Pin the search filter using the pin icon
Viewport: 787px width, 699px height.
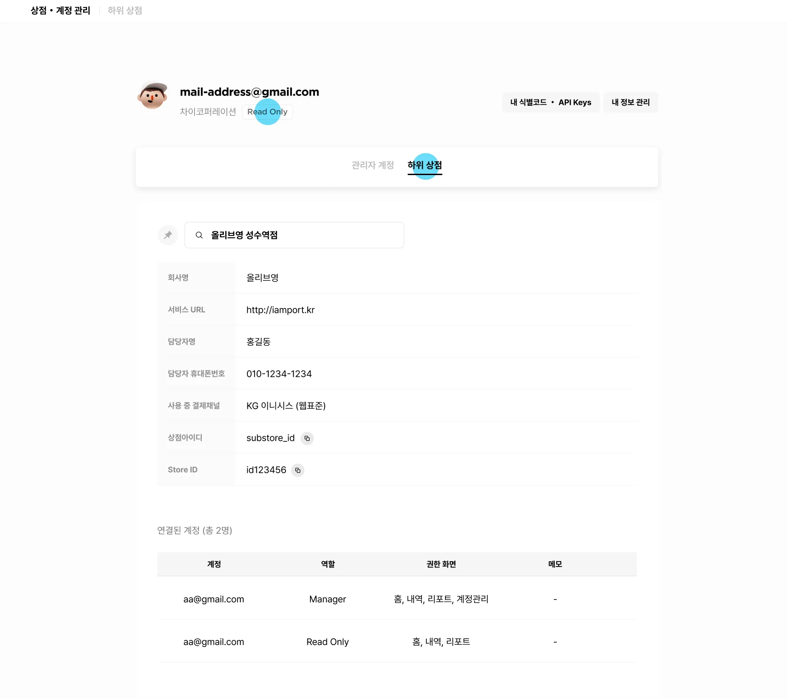coord(168,235)
